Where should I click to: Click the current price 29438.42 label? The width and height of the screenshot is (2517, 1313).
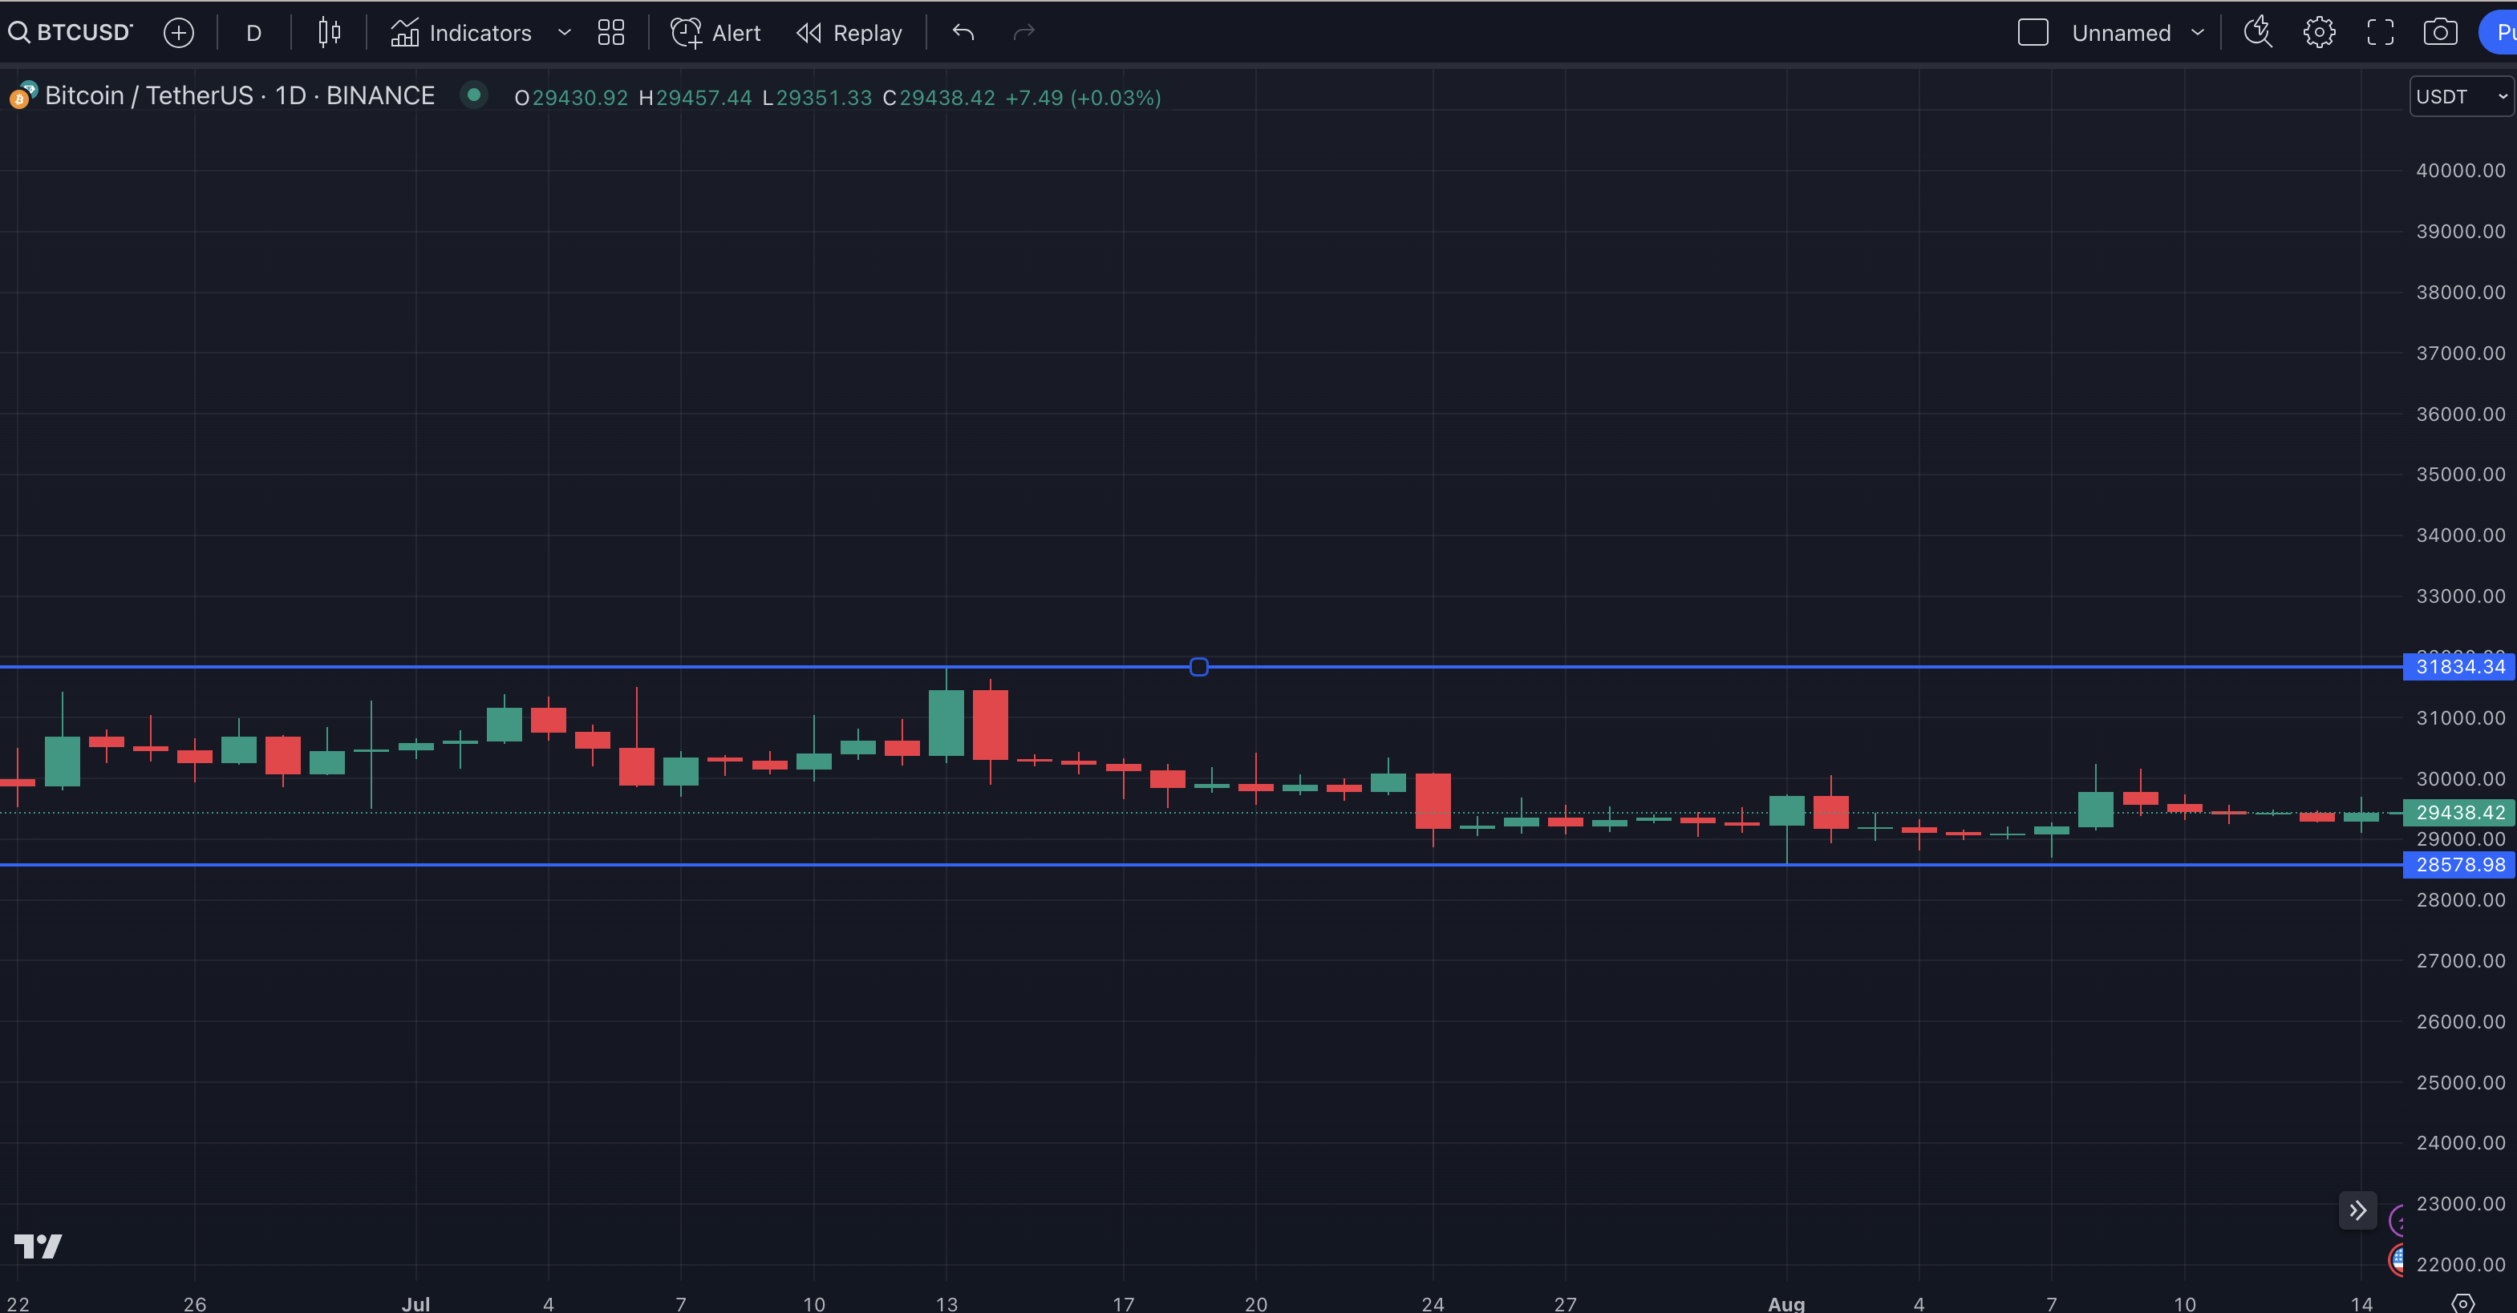(x=2458, y=812)
